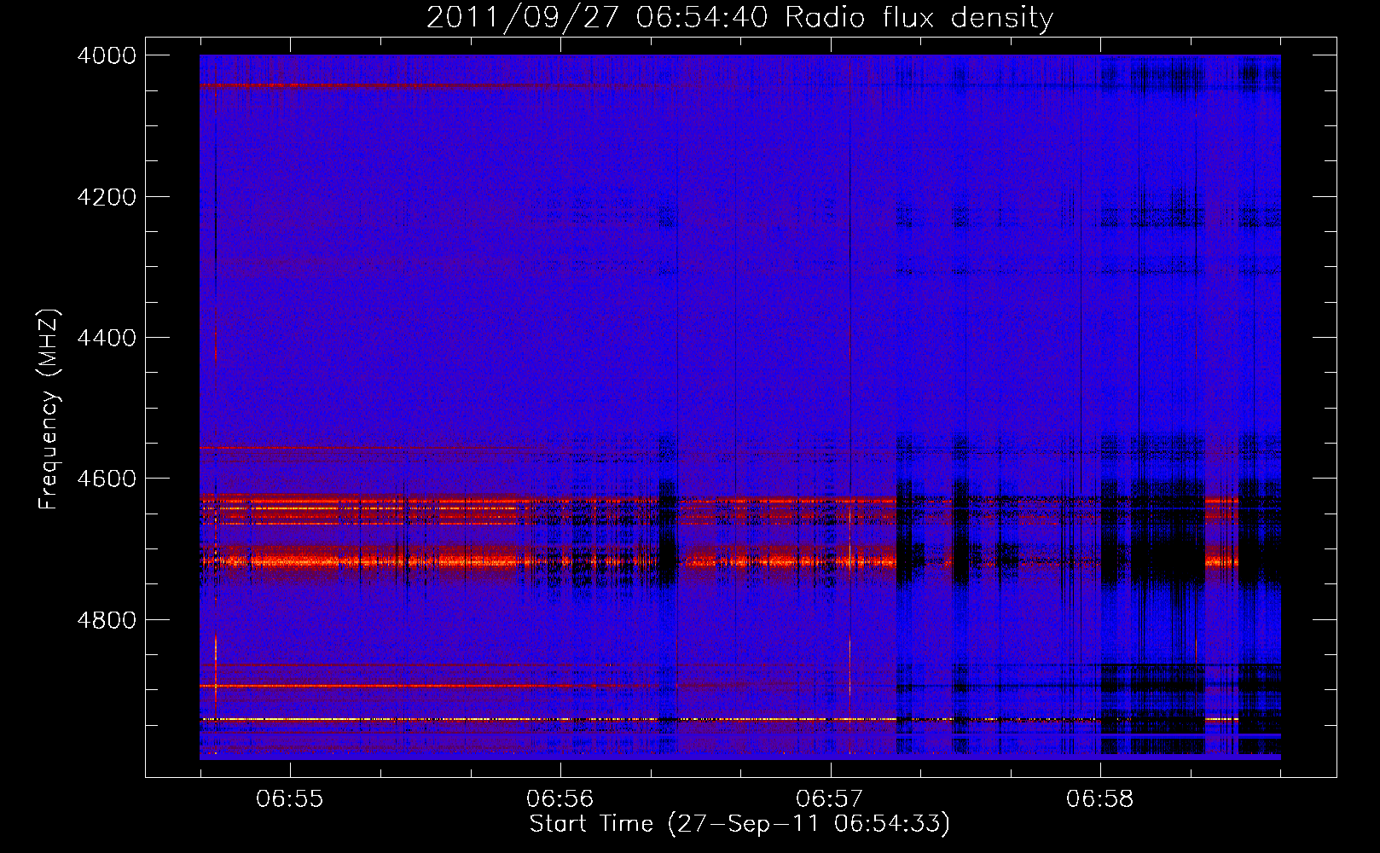Click the "Frequency (MHZ)" axis label

click(x=49, y=409)
